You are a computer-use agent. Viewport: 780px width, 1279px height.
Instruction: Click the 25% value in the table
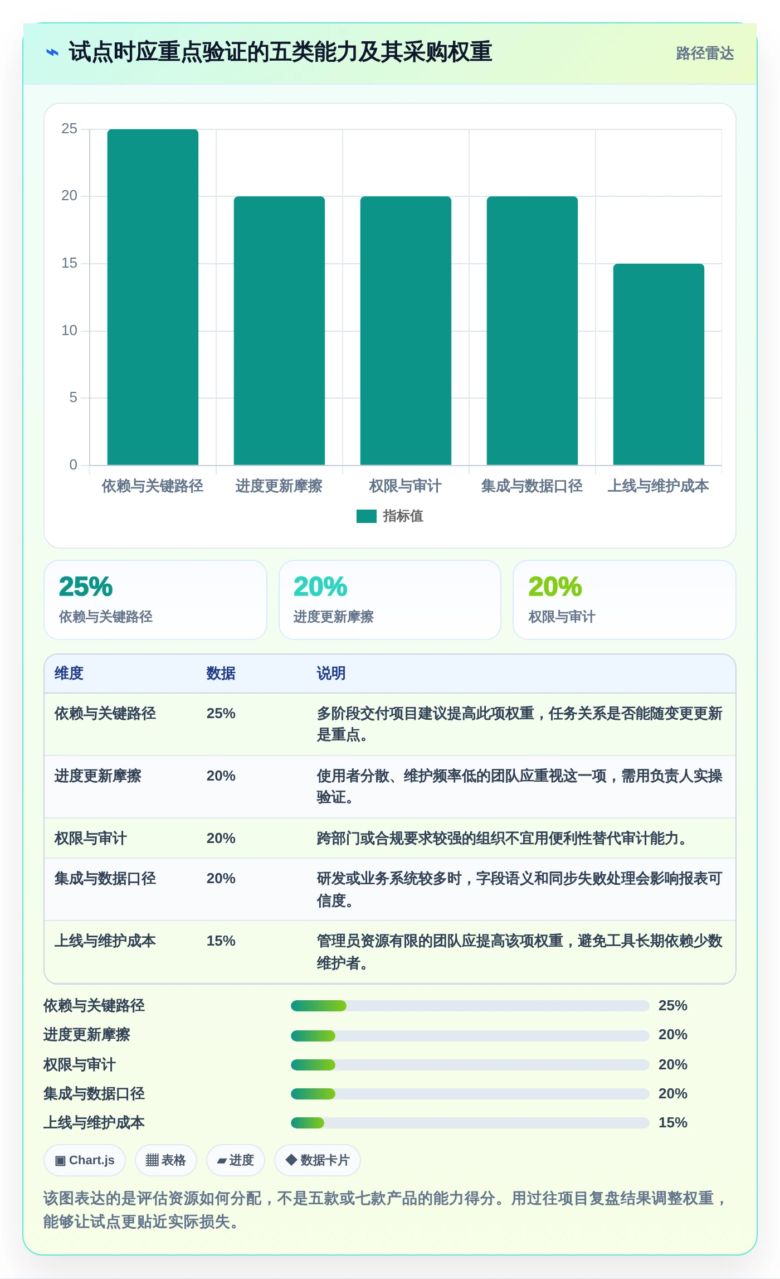coord(221,714)
